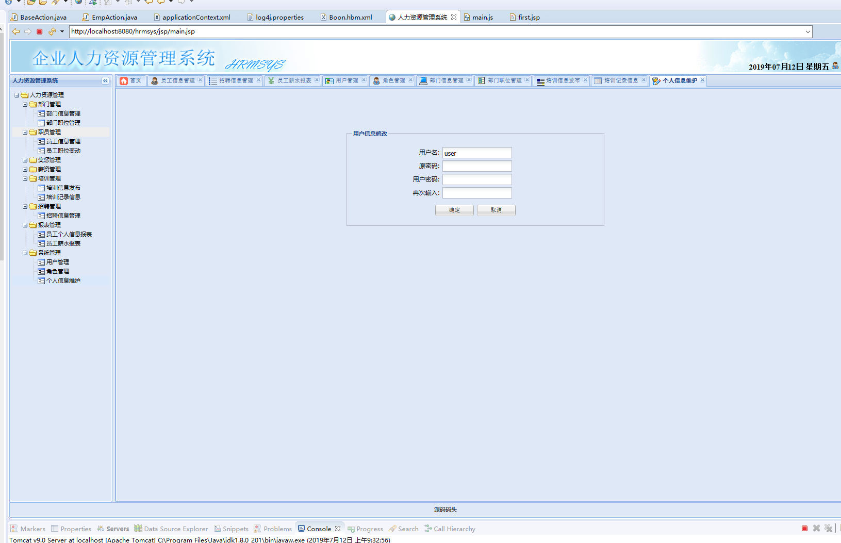The height and width of the screenshot is (543, 841).
Task: Close the 角色管理 tab
Action: 411,80
